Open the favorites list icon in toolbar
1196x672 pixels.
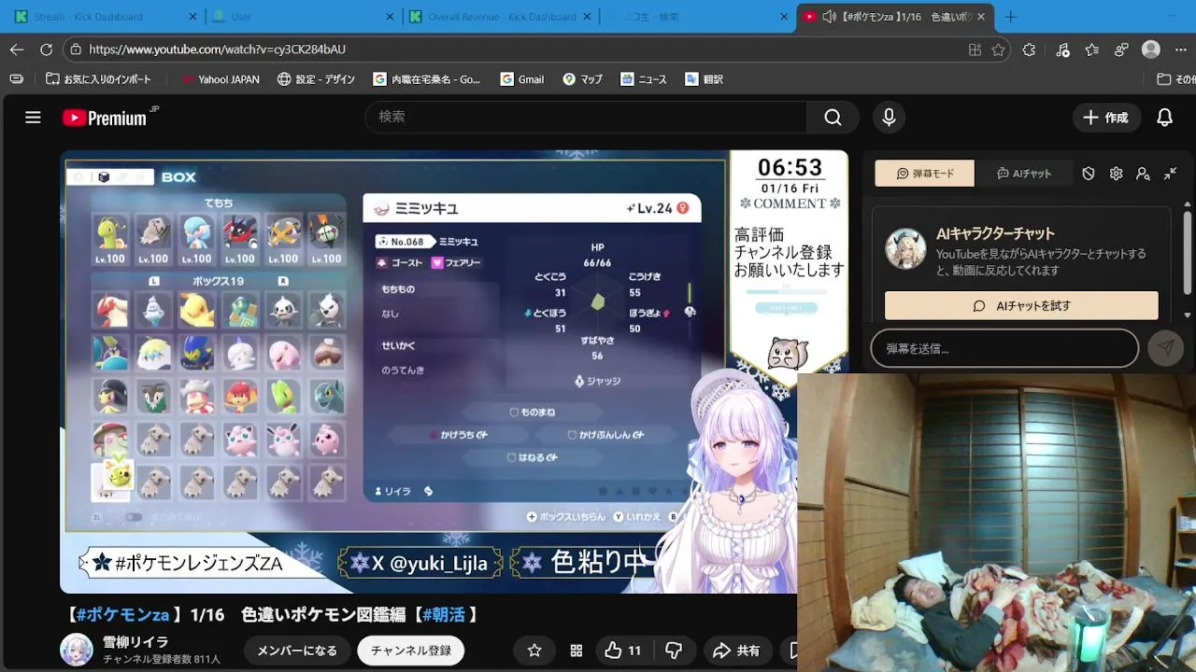click(1092, 49)
